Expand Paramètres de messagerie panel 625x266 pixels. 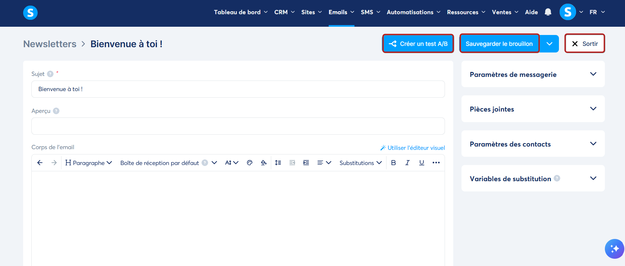[x=533, y=74]
